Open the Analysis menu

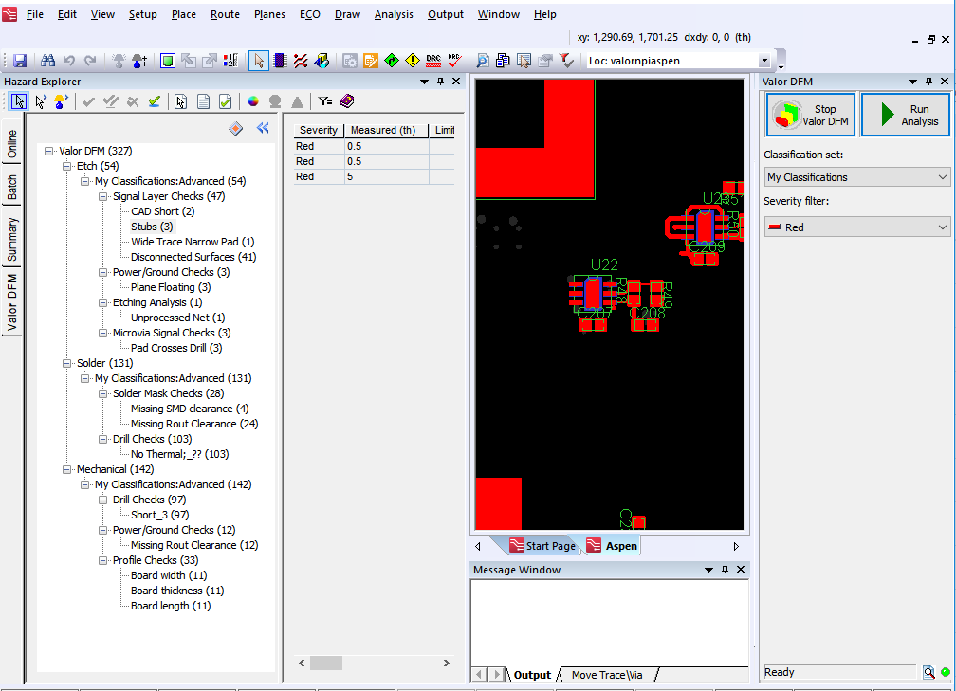tap(393, 14)
